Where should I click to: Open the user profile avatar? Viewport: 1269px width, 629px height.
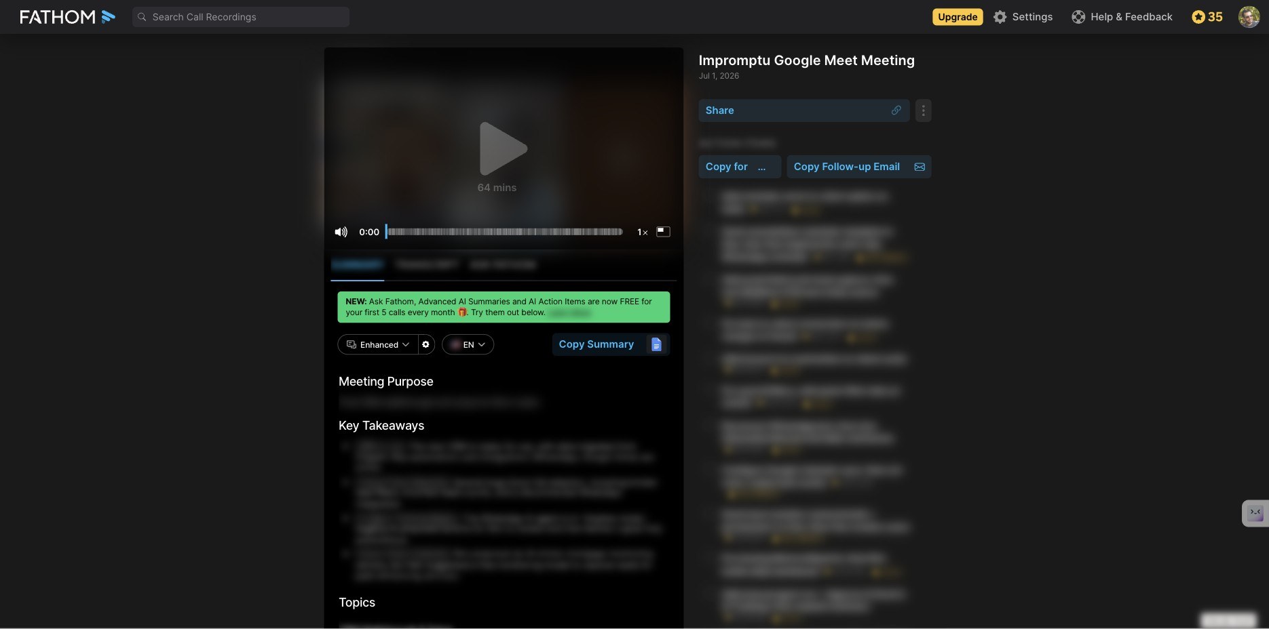[1249, 17]
